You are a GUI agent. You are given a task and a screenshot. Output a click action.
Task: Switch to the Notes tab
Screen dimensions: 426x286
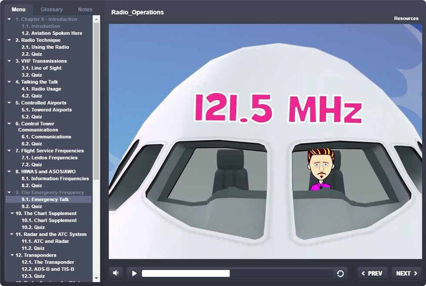pos(85,10)
